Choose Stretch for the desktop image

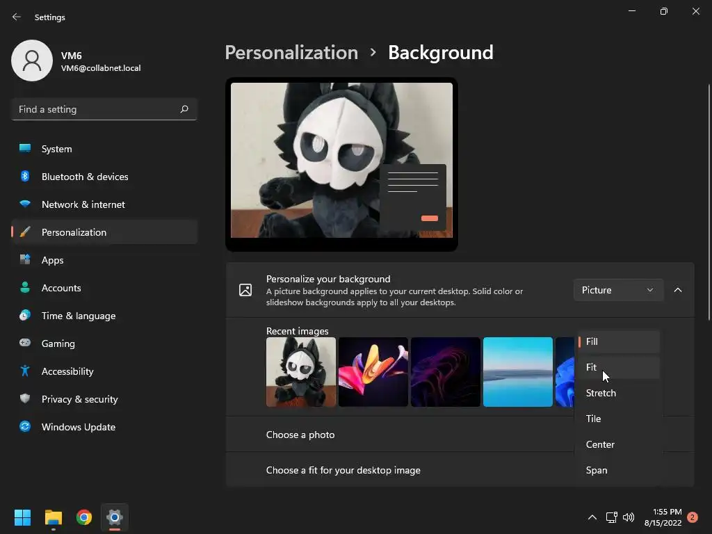pos(618,394)
